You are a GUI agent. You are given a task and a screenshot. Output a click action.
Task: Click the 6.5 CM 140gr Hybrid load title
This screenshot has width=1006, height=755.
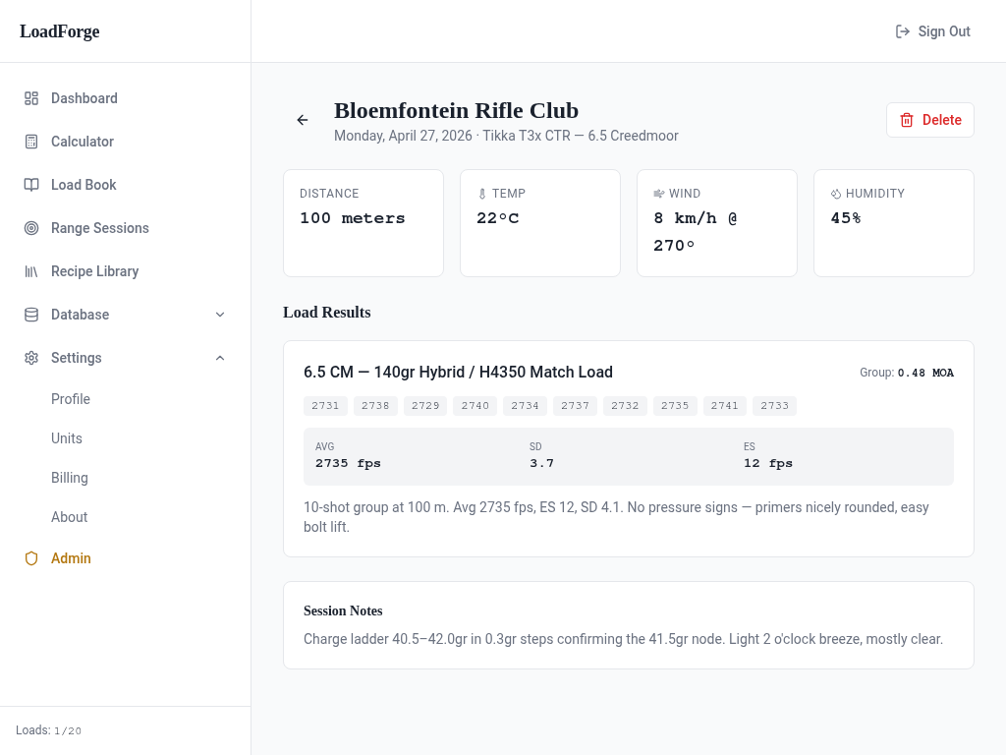coord(458,373)
